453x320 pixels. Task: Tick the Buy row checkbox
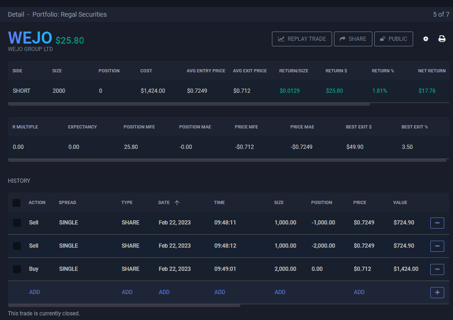click(17, 269)
